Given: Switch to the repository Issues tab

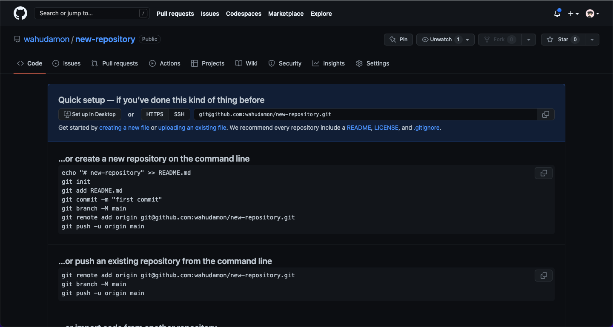Looking at the screenshot, I should pos(66,63).
